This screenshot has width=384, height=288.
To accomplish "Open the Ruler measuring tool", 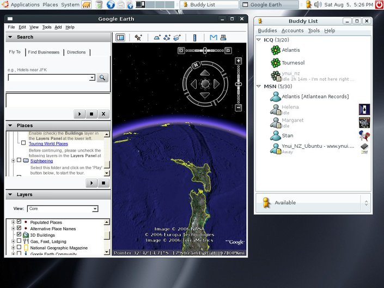I will point(194,38).
